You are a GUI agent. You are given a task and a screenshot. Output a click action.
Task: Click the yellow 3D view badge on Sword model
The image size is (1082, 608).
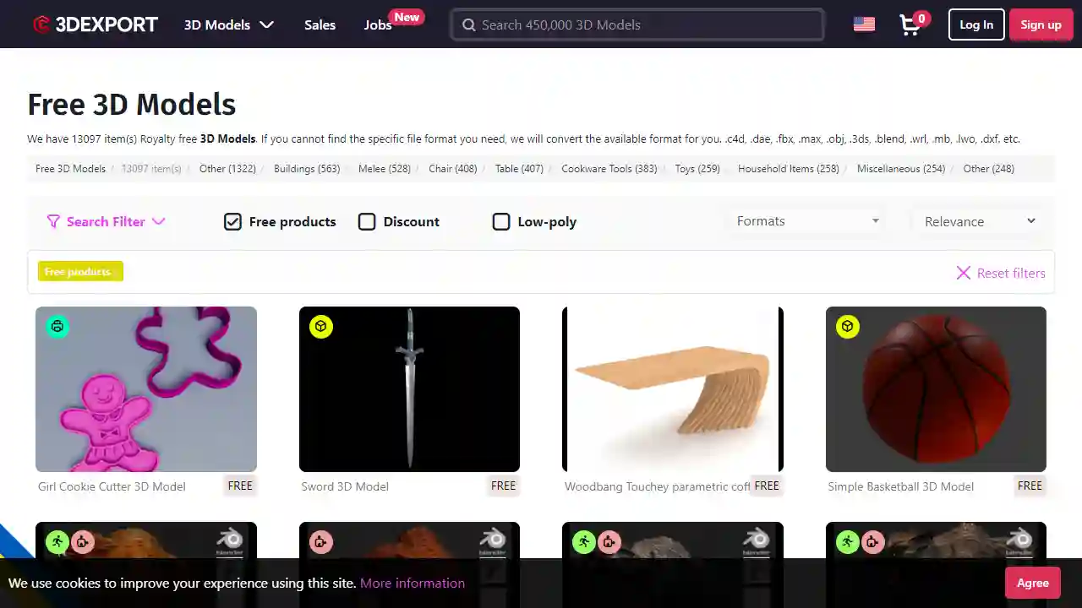coord(321,326)
